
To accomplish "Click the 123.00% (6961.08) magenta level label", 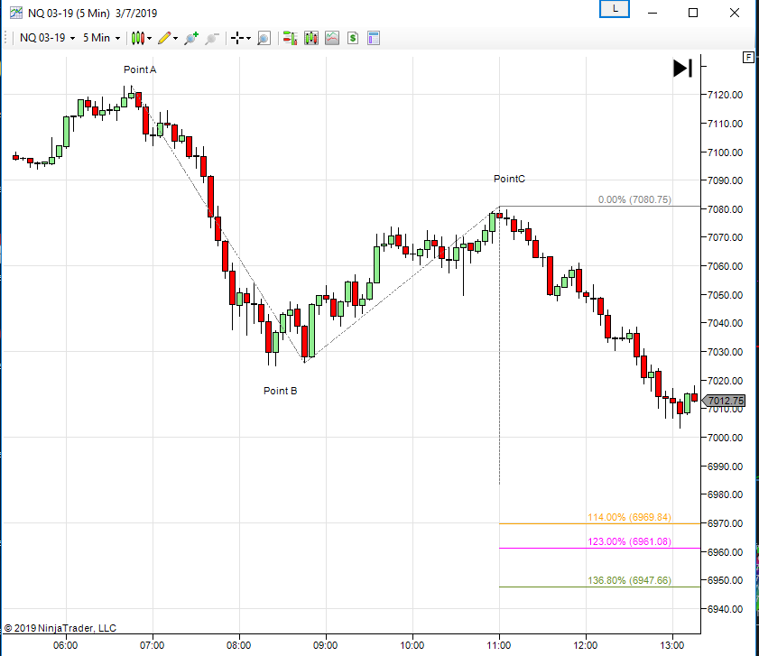I will click(x=629, y=541).
